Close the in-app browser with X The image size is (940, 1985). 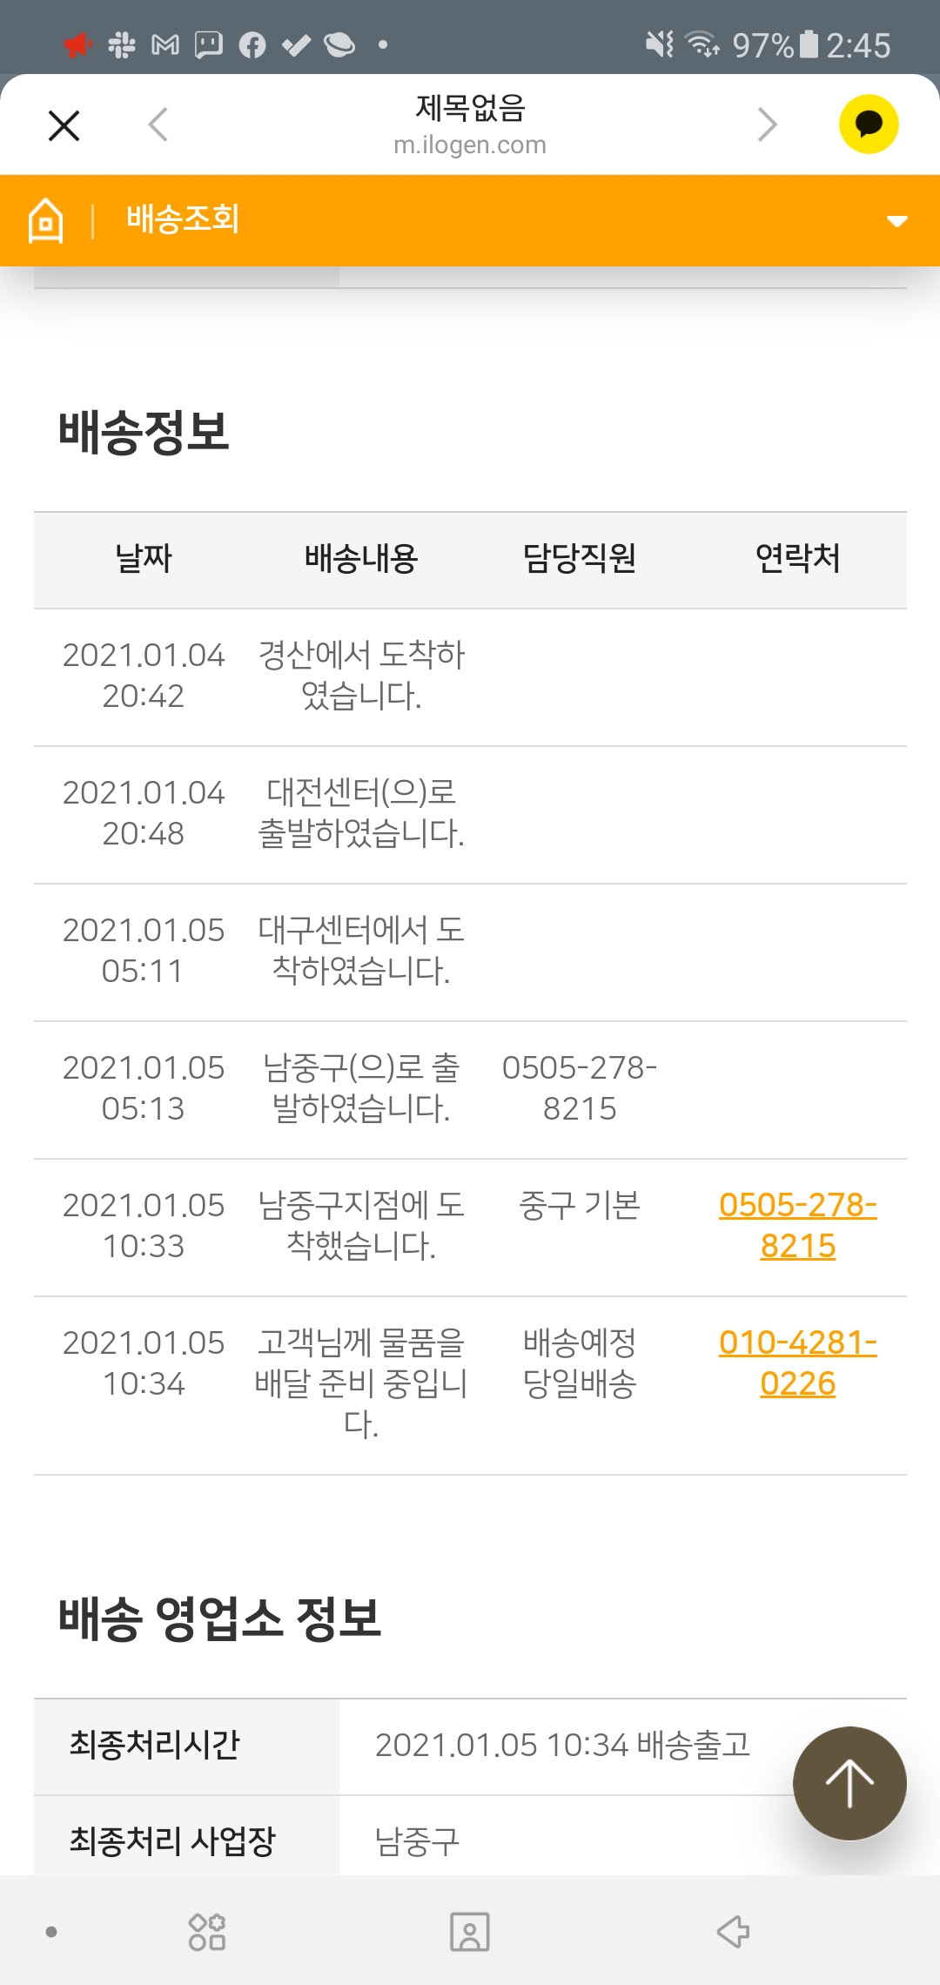64,125
